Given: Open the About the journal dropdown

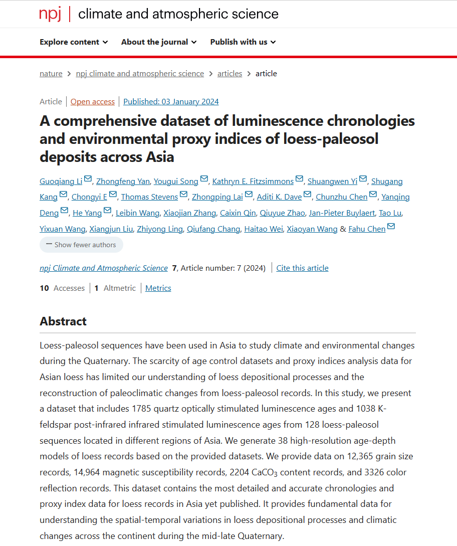Looking at the screenshot, I should 159,42.
